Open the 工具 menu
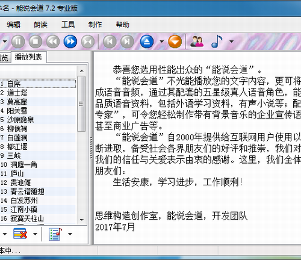Screen dimensions: 301x260 (x=68, y=25)
